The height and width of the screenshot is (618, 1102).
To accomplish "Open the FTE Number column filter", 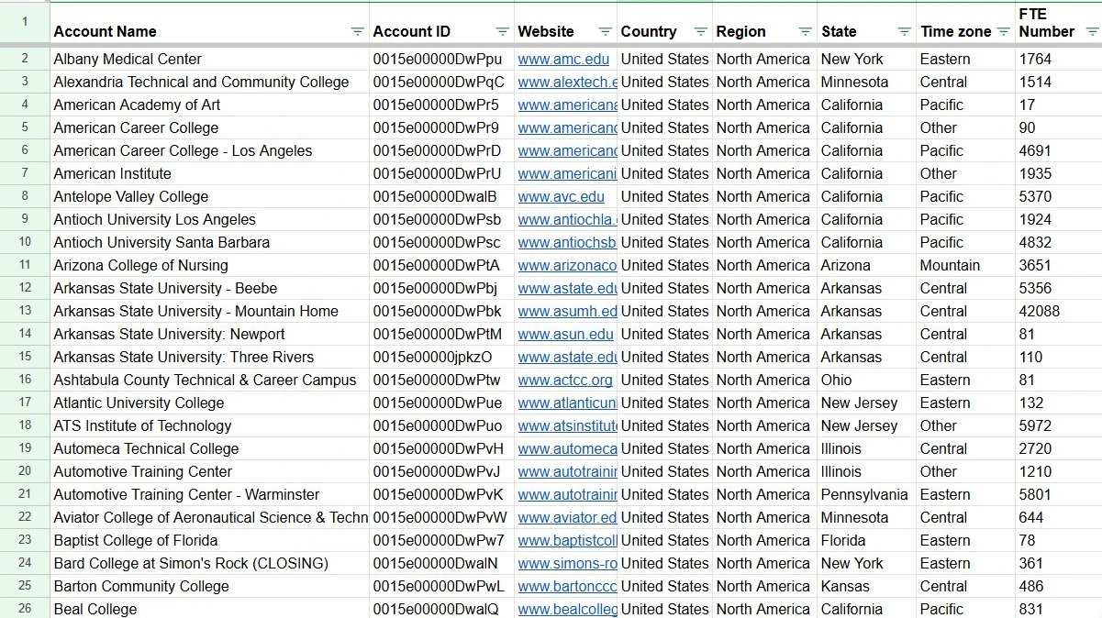I will (x=1092, y=31).
